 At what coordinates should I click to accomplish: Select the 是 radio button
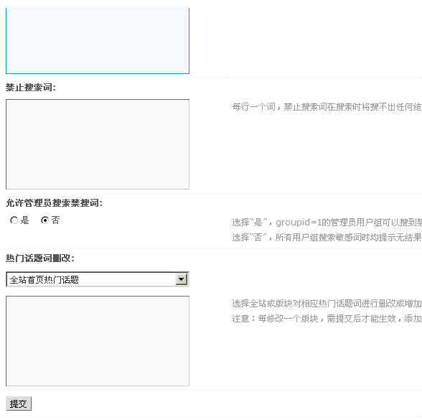14,220
